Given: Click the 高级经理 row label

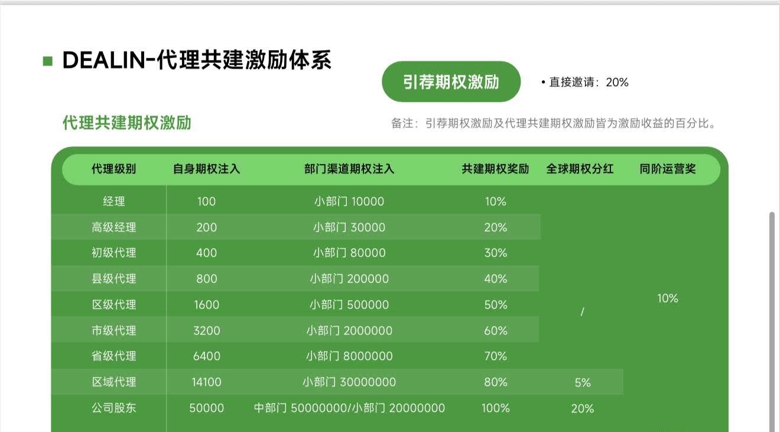Looking at the screenshot, I should point(114,227).
